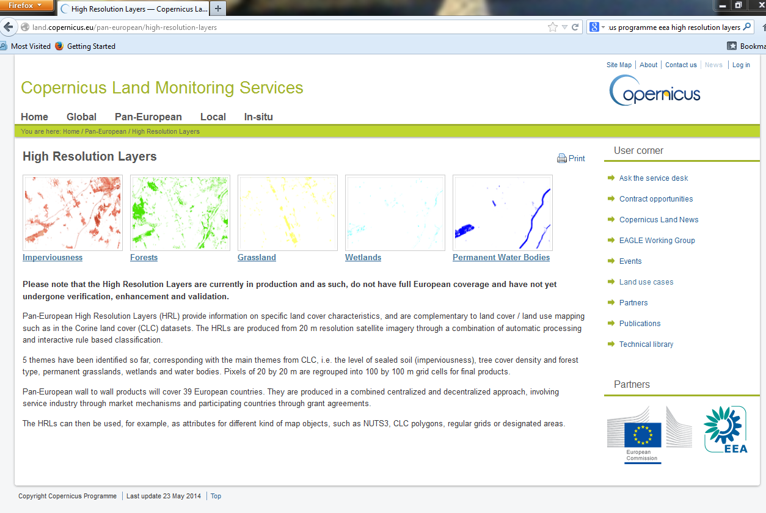
Task: Open Land use cases link
Action: (646, 282)
